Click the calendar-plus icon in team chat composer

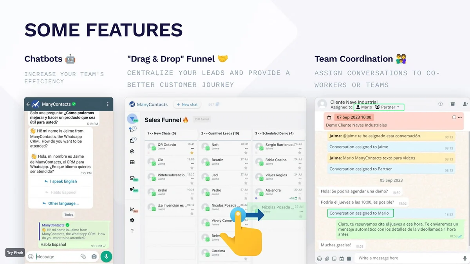click(342, 259)
